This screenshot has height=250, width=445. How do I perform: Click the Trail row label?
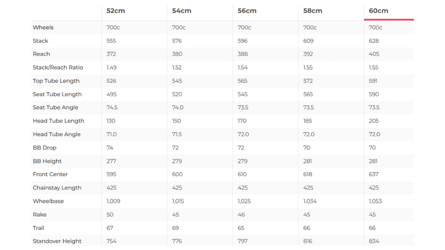[x=38, y=228]
